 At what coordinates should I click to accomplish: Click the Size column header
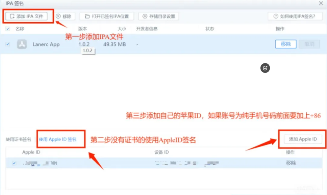tap(122, 29)
